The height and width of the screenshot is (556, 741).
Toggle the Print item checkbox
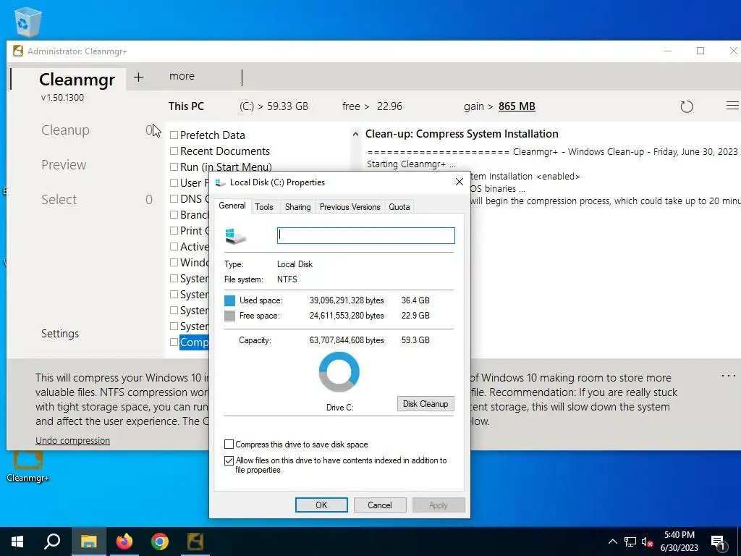click(174, 231)
